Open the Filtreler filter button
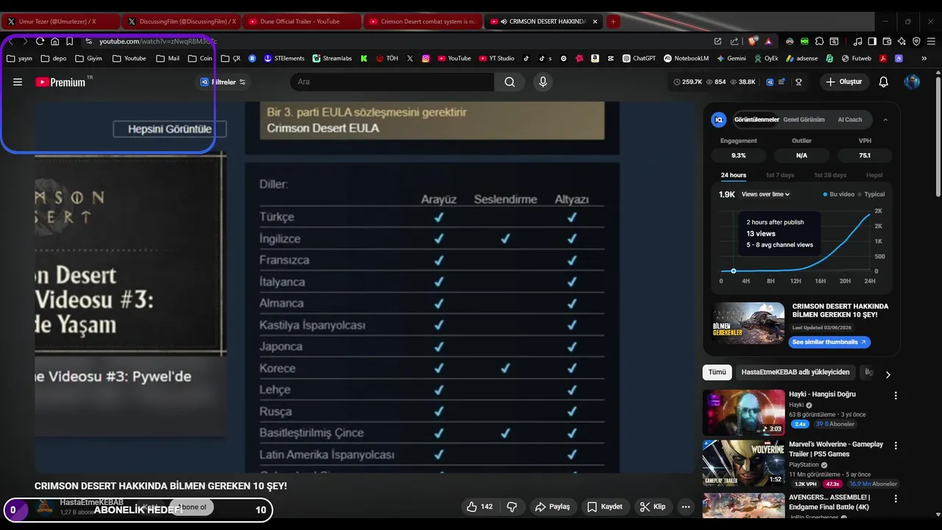Image resolution: width=942 pixels, height=530 pixels. [x=223, y=82]
